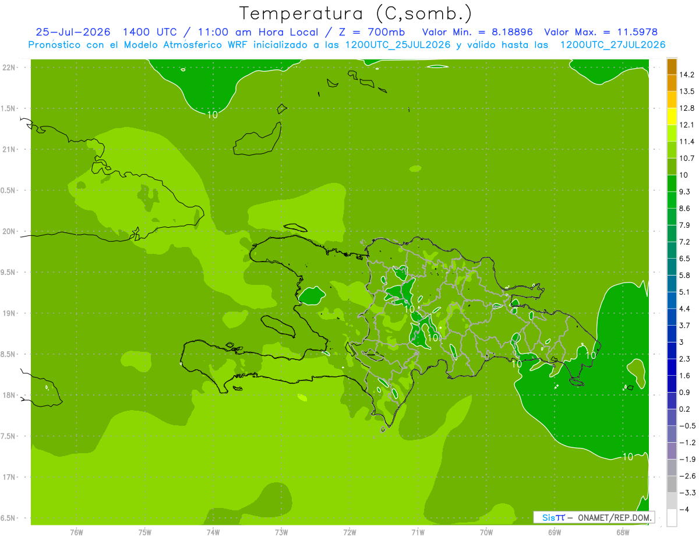Click the '71W' longitude label

(418, 533)
